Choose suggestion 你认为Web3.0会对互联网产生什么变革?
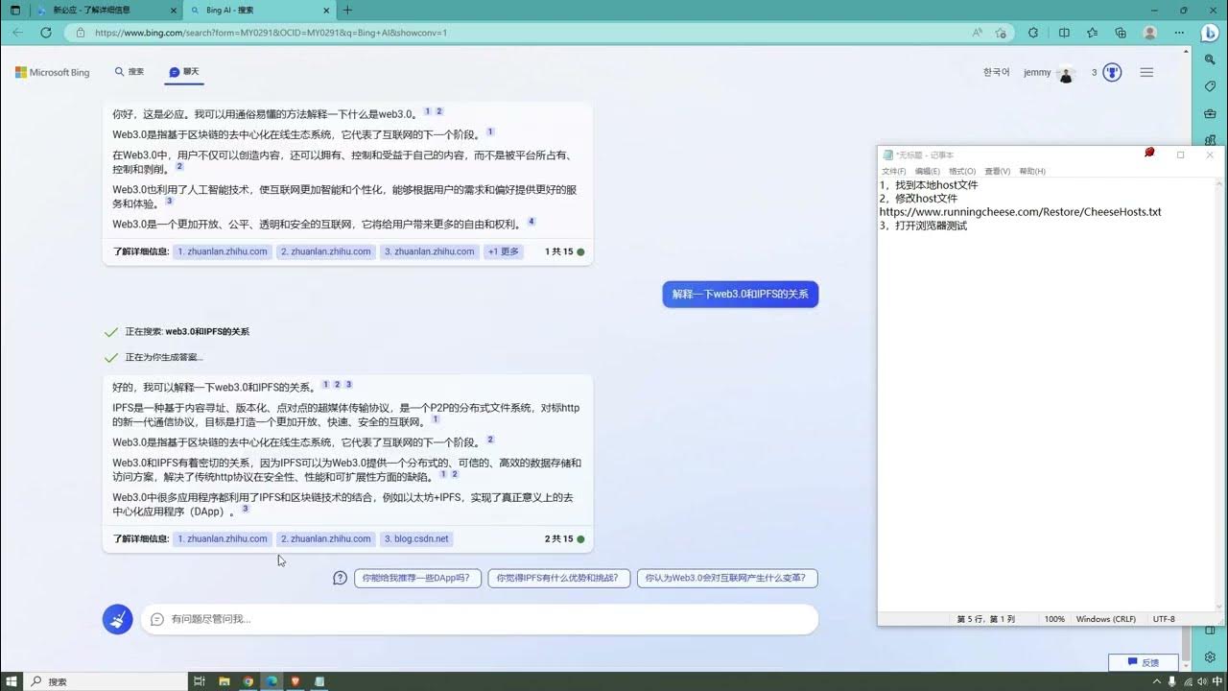The height and width of the screenshot is (691, 1228). tap(727, 578)
